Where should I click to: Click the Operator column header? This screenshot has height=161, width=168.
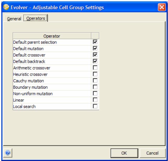[x=52, y=36]
